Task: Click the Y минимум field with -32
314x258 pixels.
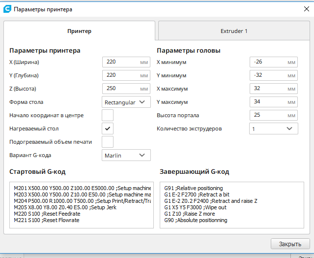Action: click(x=274, y=75)
